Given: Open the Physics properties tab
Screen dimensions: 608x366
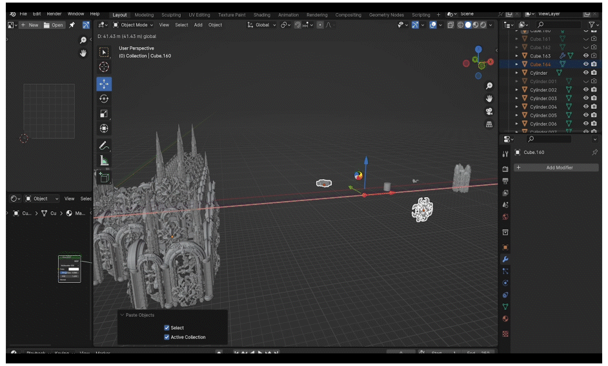Looking at the screenshot, I should click(x=505, y=283).
